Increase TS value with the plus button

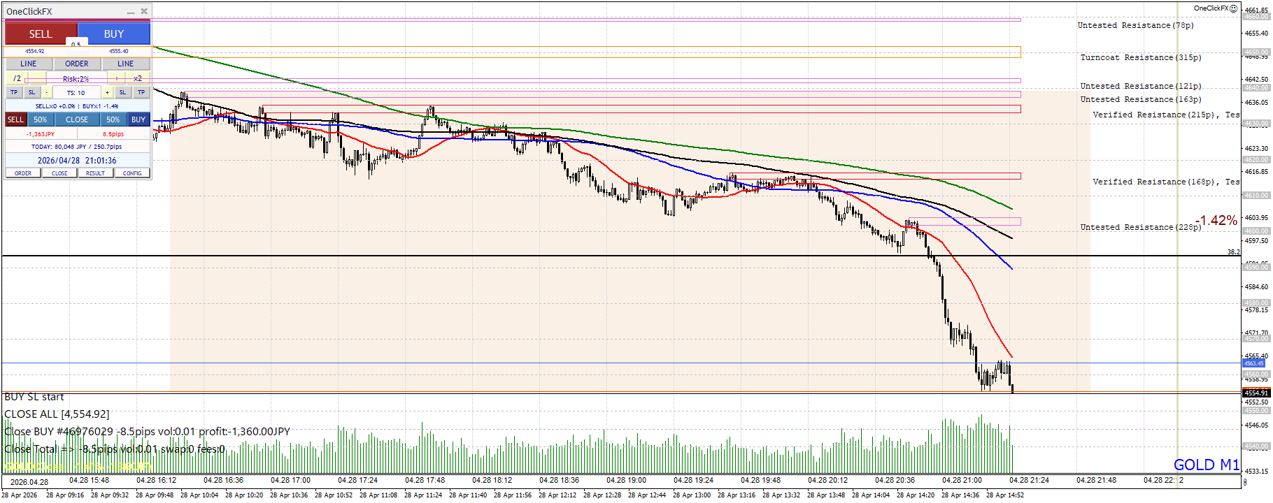pos(107,92)
